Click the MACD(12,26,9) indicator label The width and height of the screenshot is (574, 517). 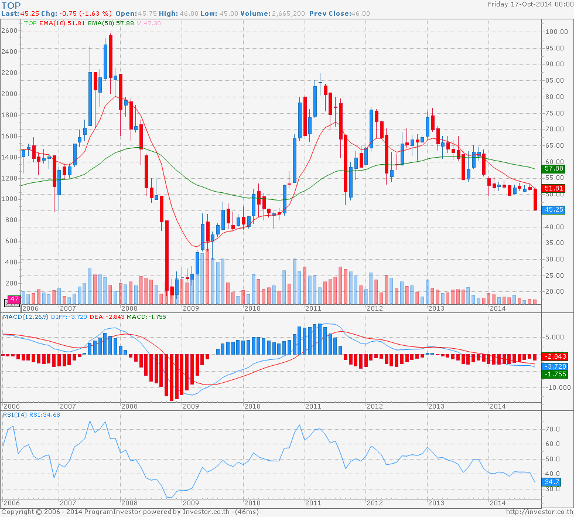click(x=26, y=317)
